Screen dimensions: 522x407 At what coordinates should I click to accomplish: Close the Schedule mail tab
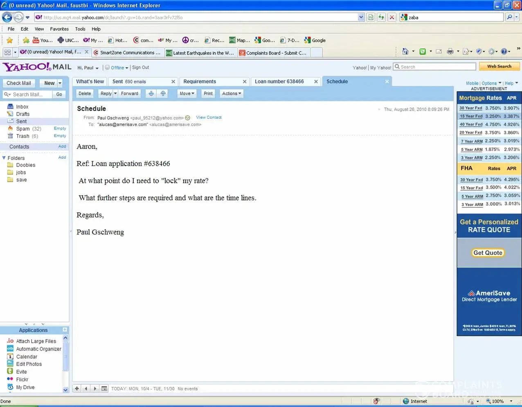(x=387, y=82)
